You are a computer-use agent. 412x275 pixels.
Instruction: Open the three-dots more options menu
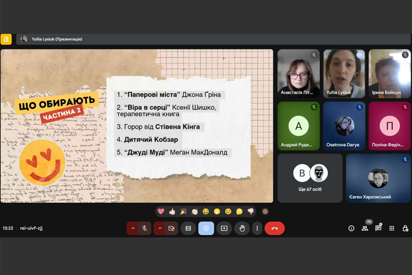257,228
